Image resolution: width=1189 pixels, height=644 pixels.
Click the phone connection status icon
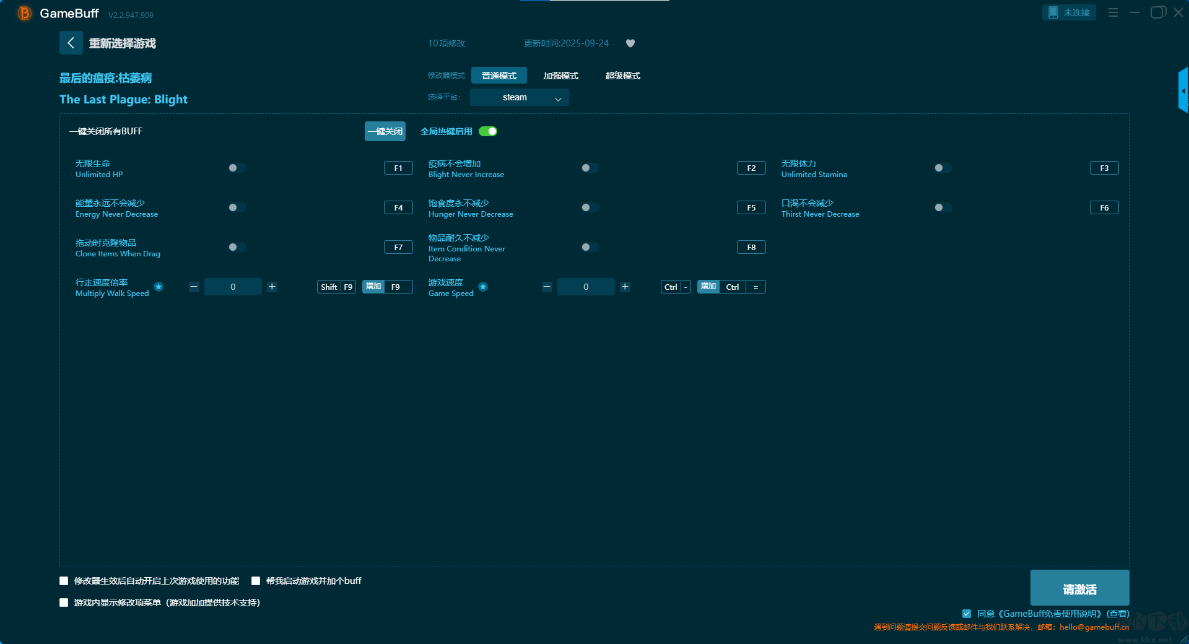coord(1053,12)
